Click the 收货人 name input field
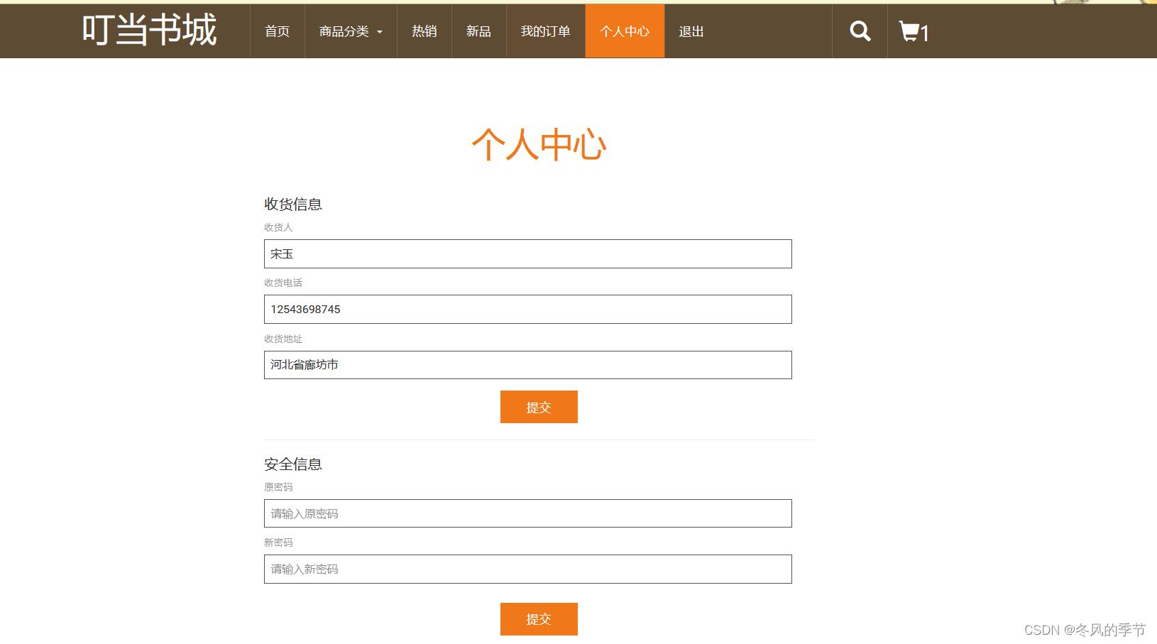Viewport: 1157px width, 644px height. pyautogui.click(x=527, y=253)
